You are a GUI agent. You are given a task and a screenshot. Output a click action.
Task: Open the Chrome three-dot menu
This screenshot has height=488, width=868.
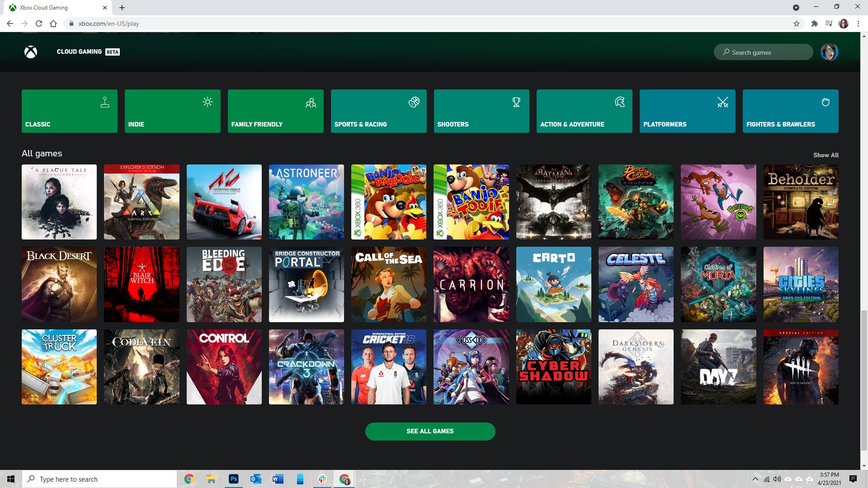click(858, 23)
